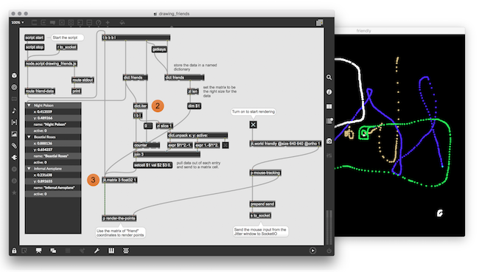This screenshot has height=272, width=479.
Task: Select the 'prepend send' object
Action: tap(262, 204)
